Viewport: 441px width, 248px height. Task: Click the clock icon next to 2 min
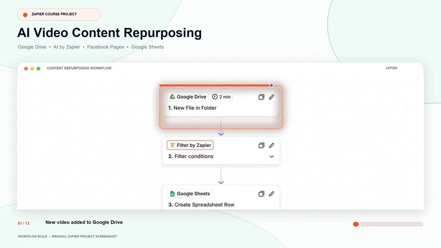pos(215,97)
